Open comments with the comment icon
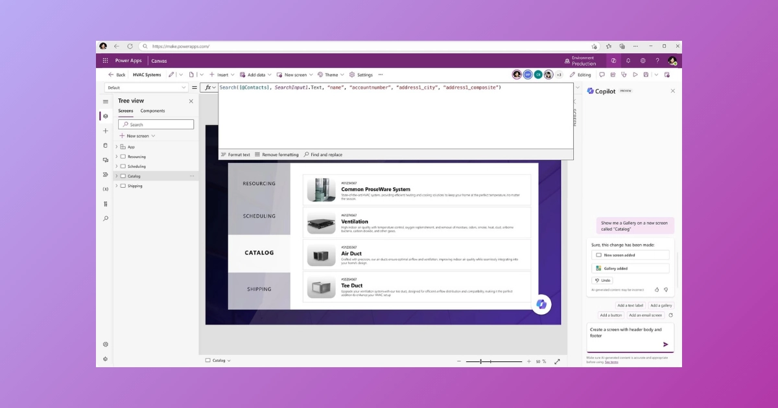 603,74
